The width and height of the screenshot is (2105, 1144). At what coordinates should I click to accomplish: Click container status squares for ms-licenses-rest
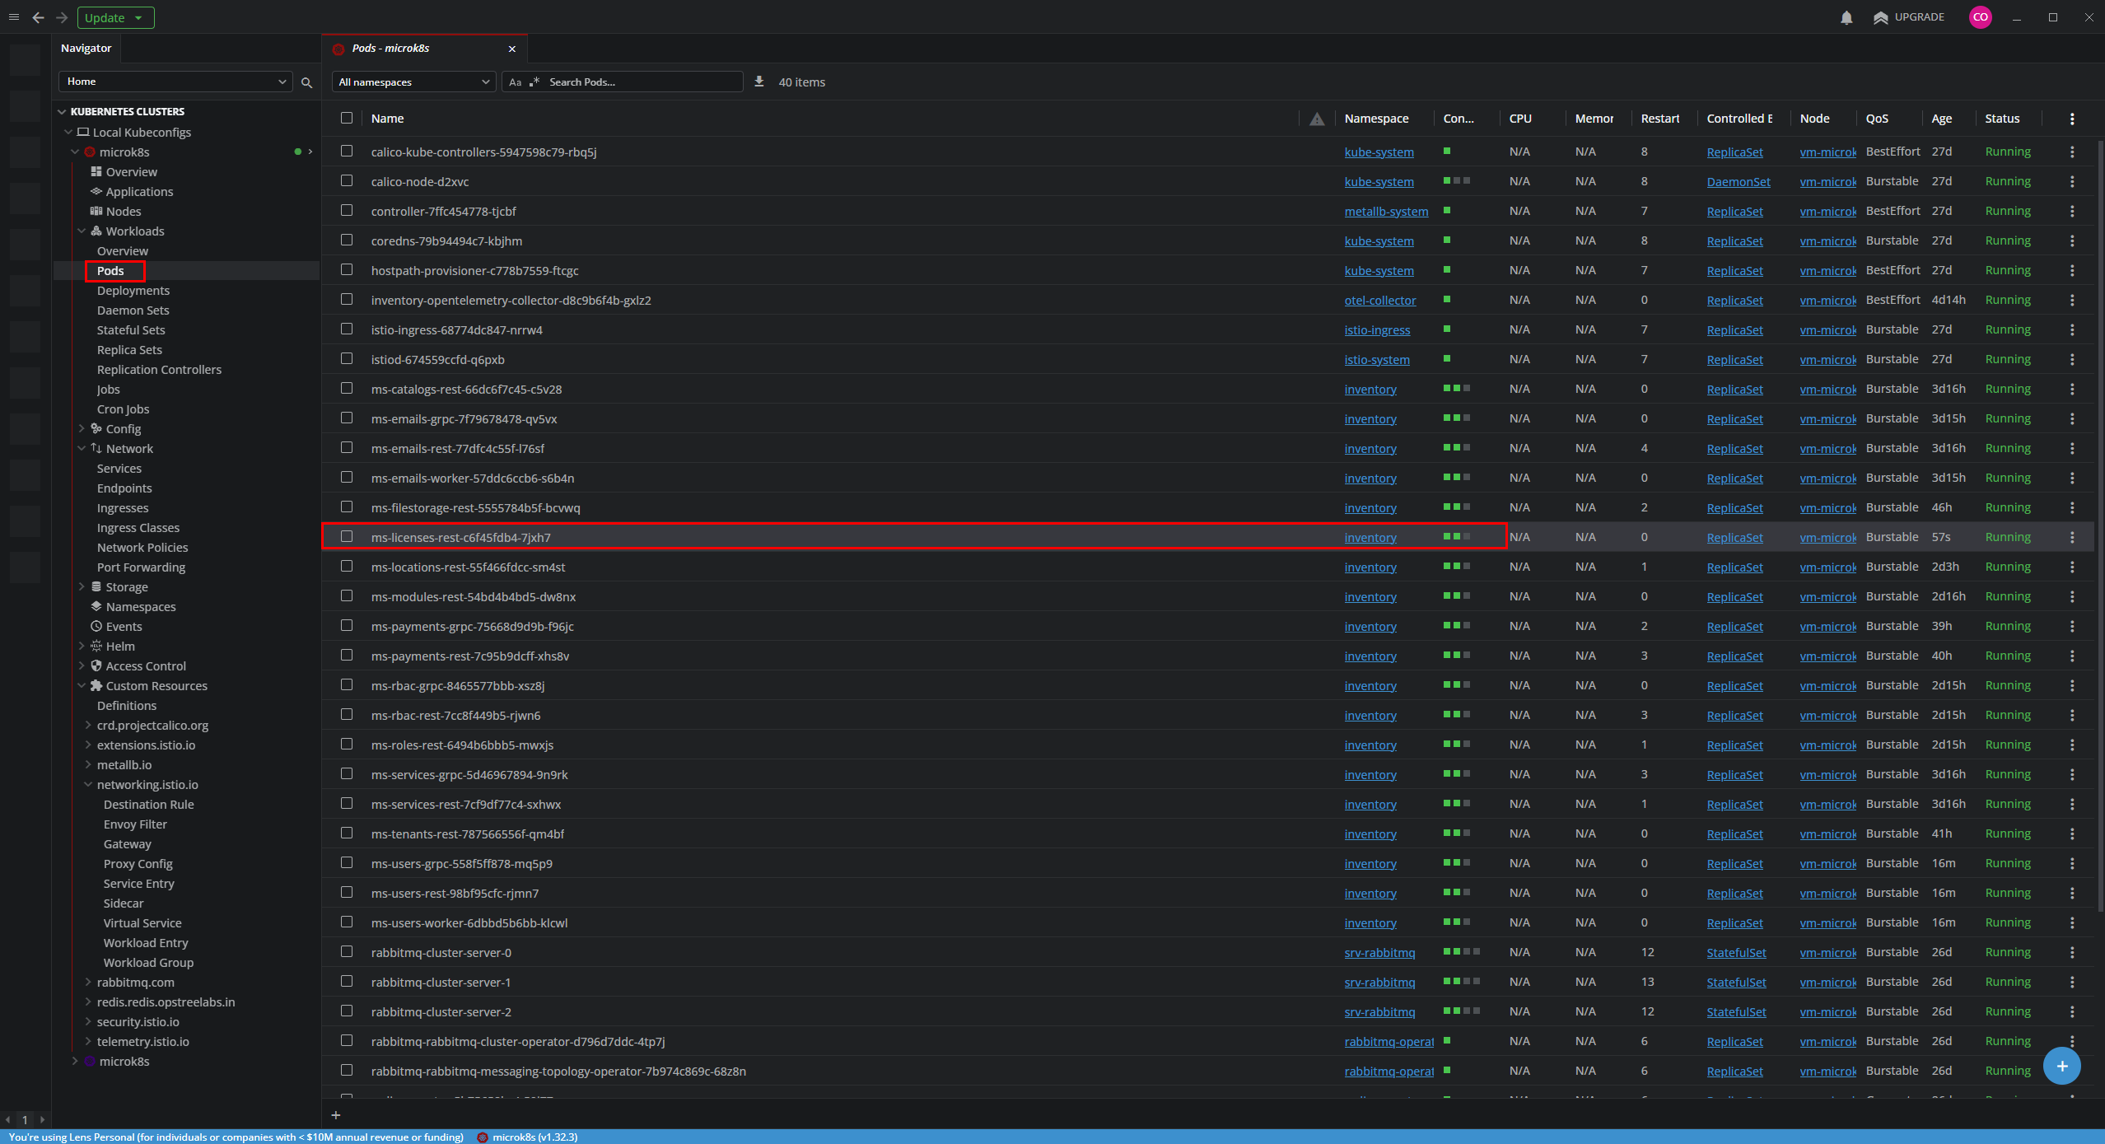1457,536
